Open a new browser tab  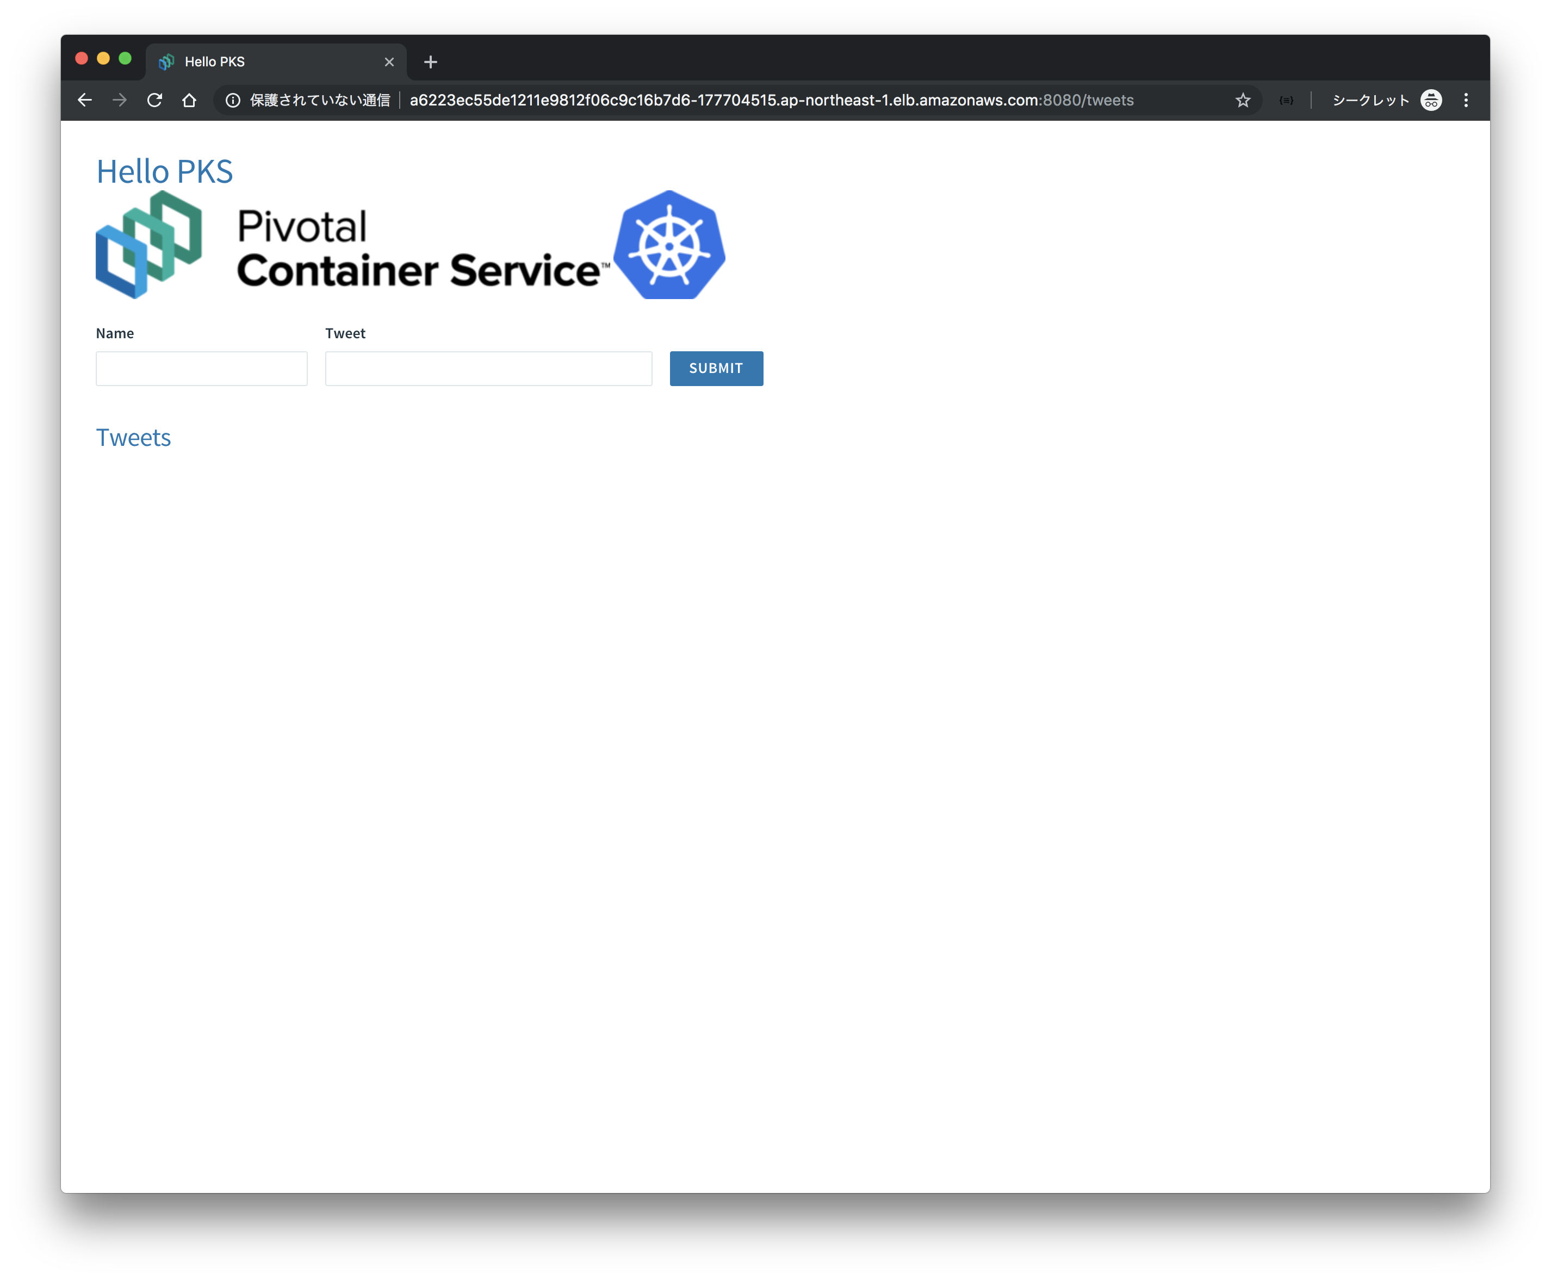click(431, 62)
